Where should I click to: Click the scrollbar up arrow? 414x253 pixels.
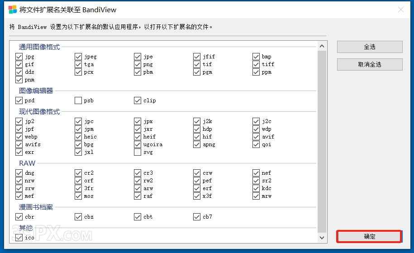(322, 46)
